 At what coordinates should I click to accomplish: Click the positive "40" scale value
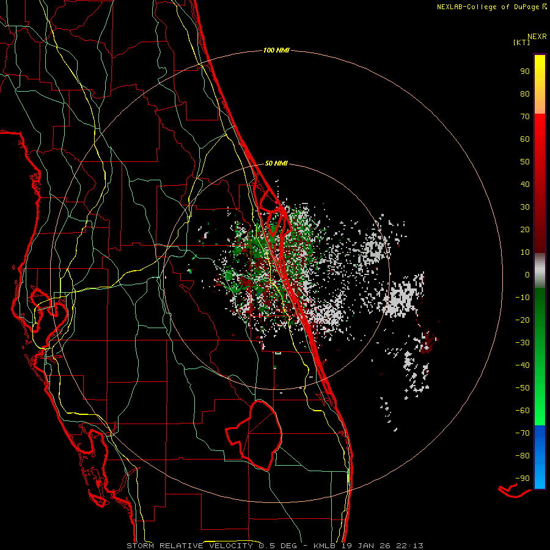[525, 184]
